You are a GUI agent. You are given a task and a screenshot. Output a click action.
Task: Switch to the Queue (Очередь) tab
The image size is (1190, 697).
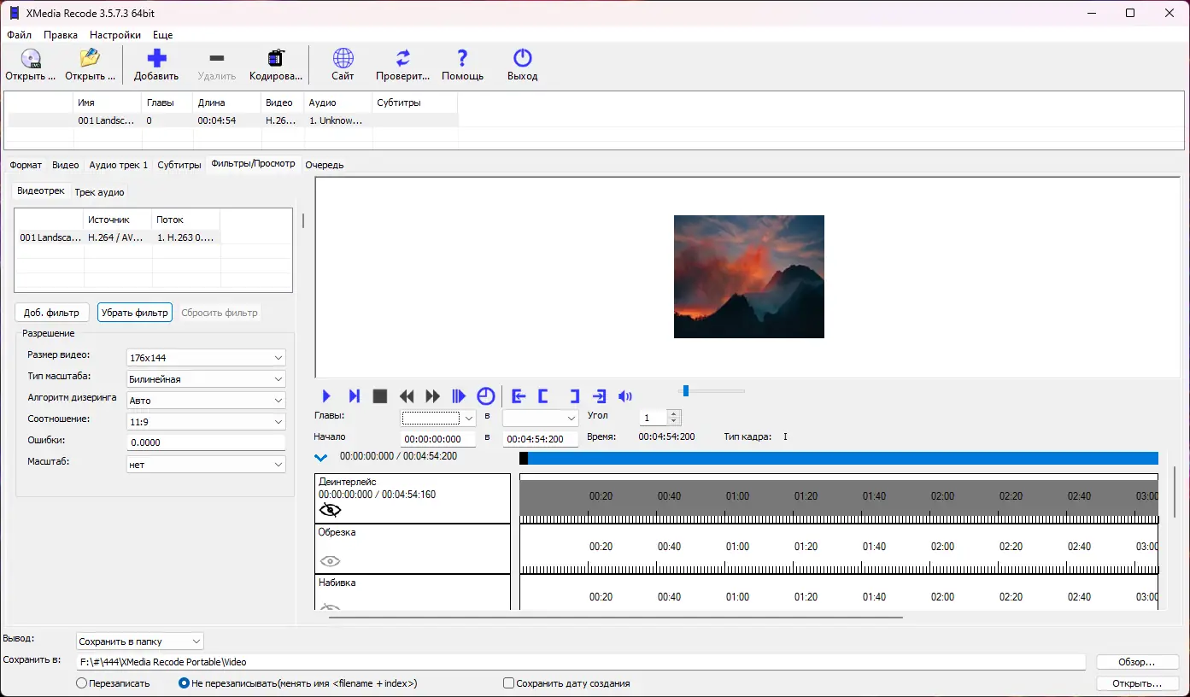click(325, 165)
